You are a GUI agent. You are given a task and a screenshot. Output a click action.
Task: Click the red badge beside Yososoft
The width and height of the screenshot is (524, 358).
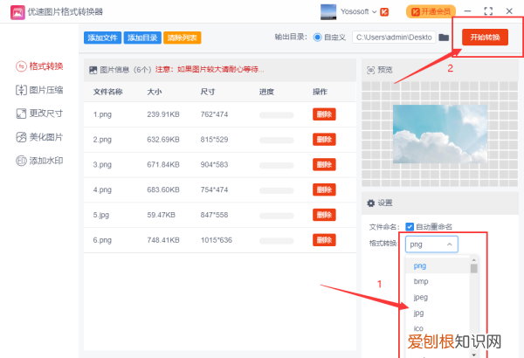coord(384,12)
